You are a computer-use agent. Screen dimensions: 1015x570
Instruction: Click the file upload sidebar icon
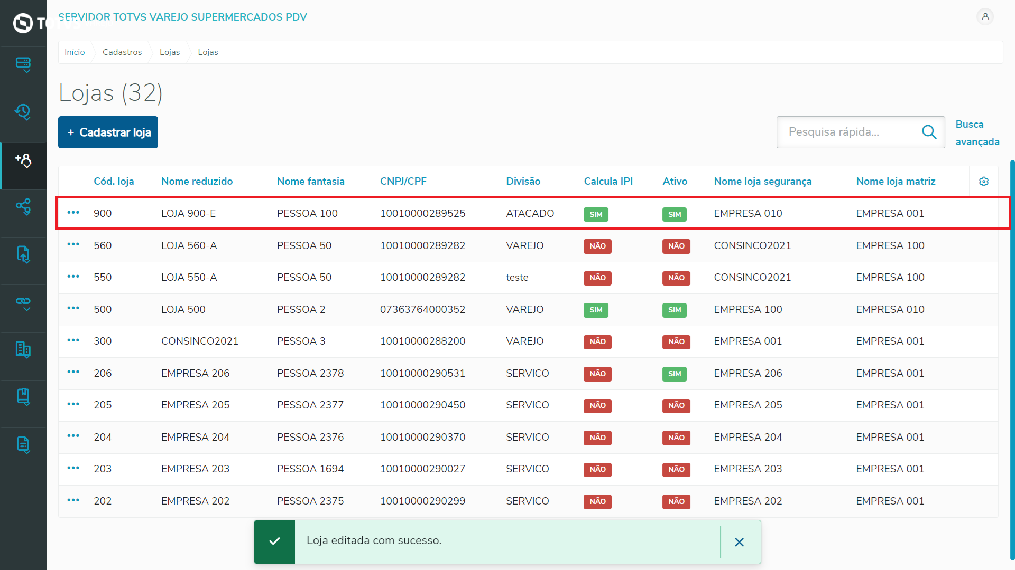click(x=23, y=254)
